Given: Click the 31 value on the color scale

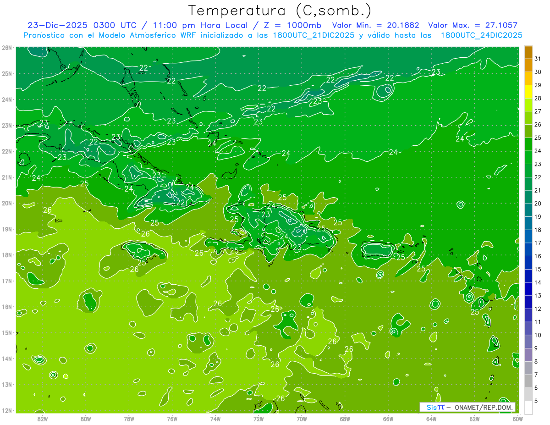Looking at the screenshot, I should click(x=538, y=59).
